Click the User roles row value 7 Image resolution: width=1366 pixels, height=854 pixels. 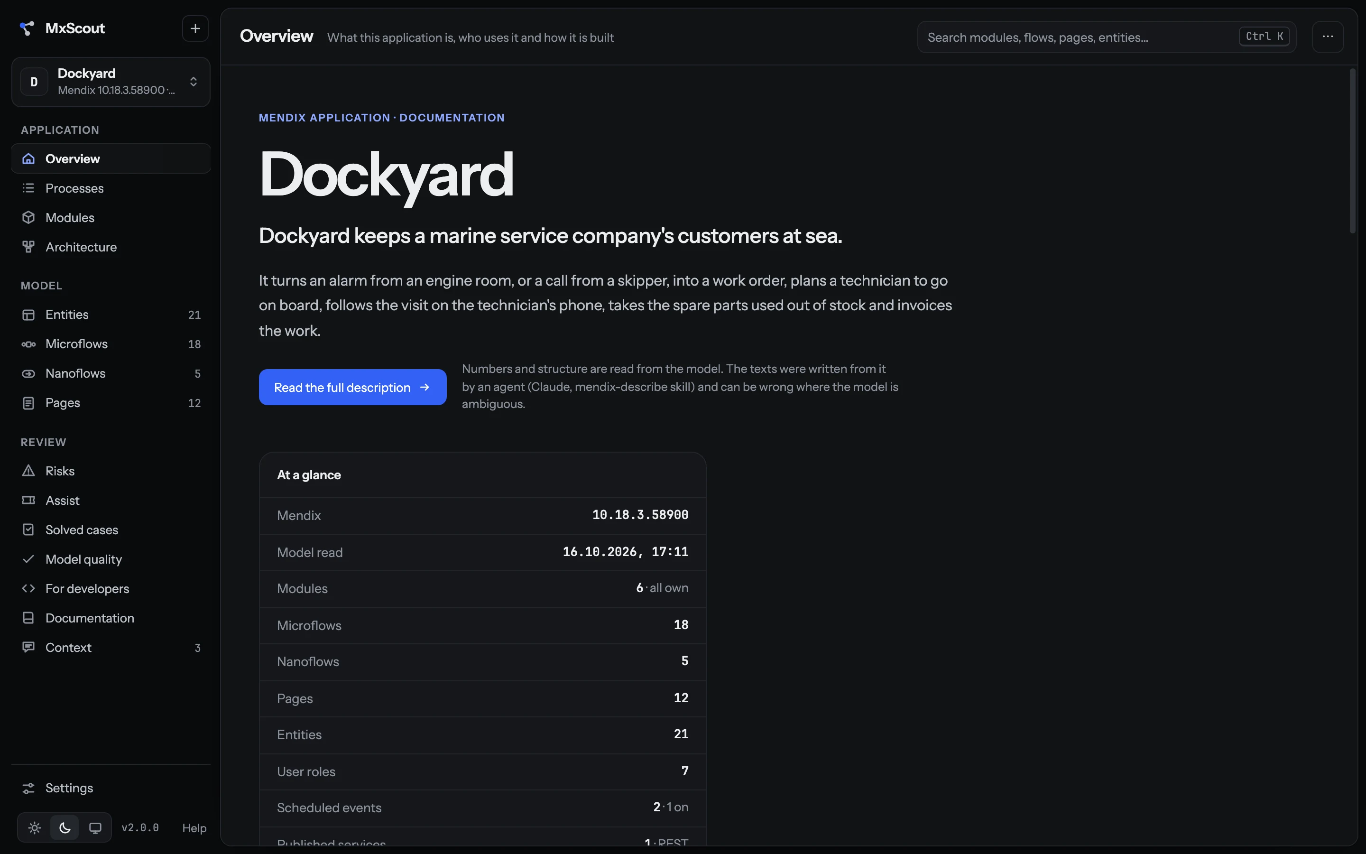coord(685,771)
